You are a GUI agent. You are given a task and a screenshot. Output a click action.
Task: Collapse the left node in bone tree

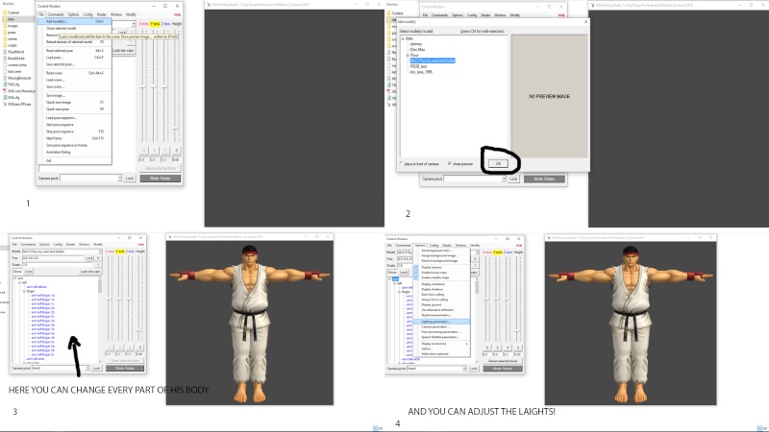19,282
